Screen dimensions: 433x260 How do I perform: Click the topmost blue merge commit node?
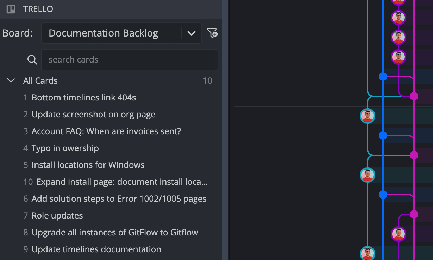pos(383,77)
